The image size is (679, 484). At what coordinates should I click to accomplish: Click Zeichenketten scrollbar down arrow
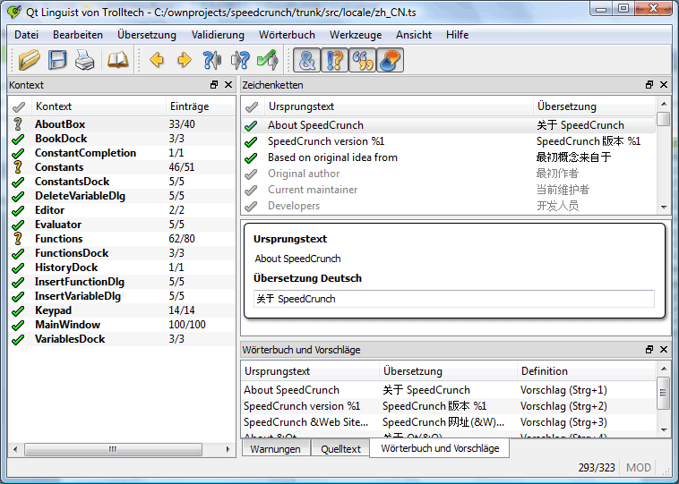(x=664, y=208)
